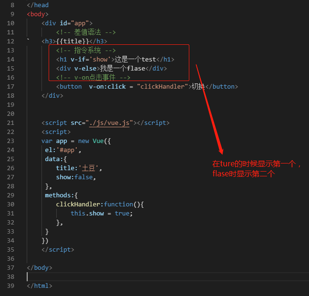This screenshot has height=296, width=309.
Task: Click the opening body tag on line 9
Action: pyautogui.click(x=38, y=14)
